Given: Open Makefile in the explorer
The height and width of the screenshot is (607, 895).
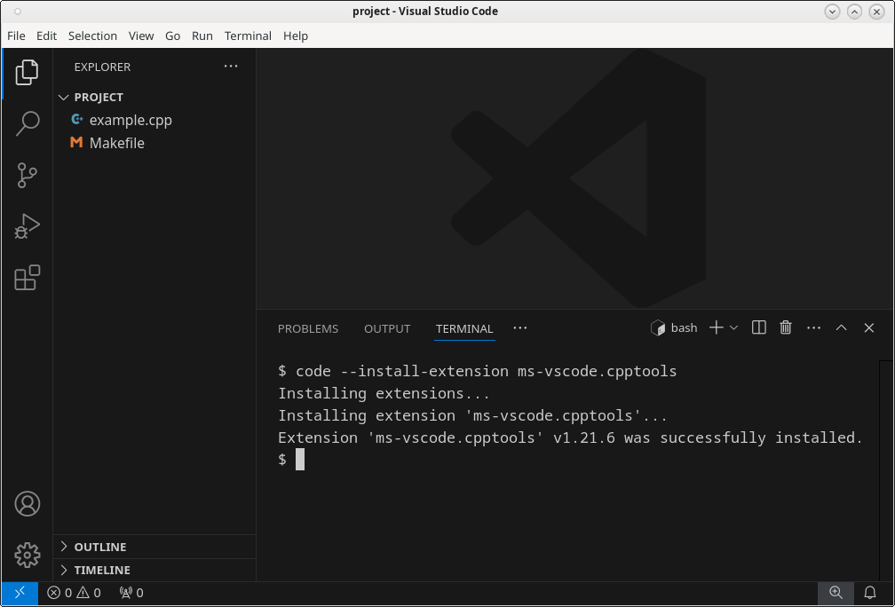Looking at the screenshot, I should tap(154, 143).
